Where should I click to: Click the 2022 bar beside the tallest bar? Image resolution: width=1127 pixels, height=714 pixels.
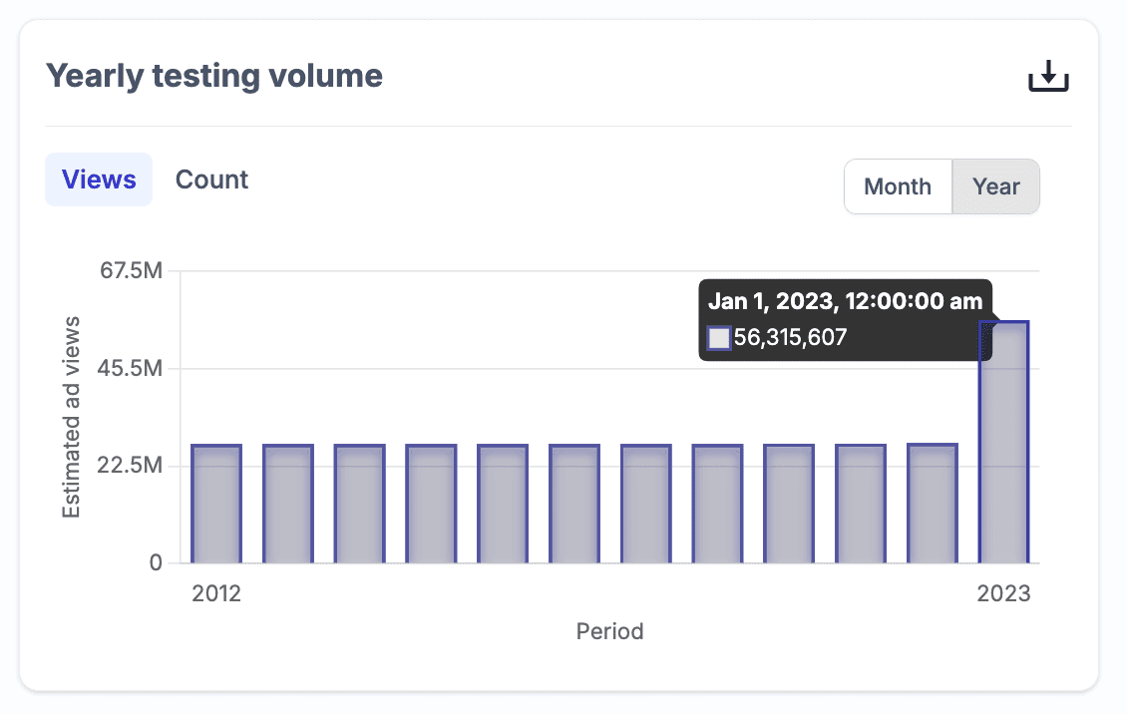click(933, 504)
